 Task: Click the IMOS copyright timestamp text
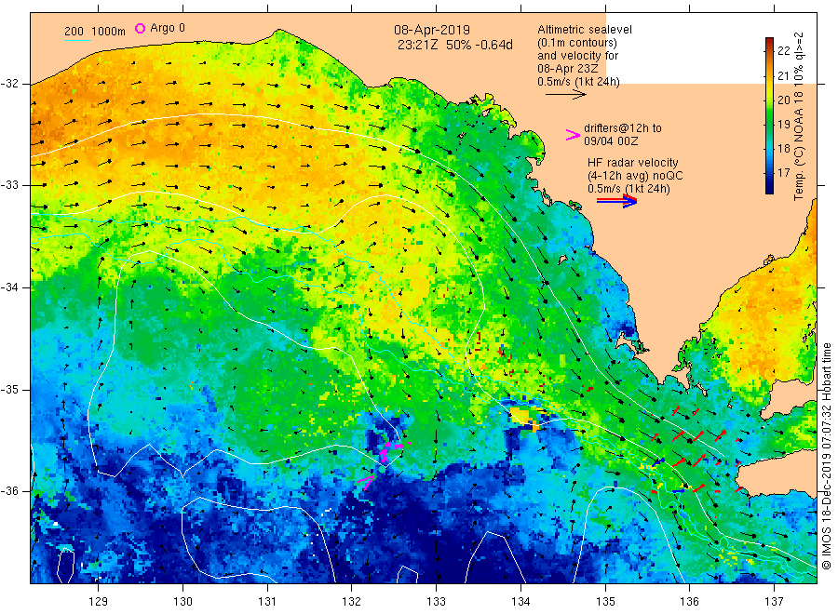tap(827, 456)
